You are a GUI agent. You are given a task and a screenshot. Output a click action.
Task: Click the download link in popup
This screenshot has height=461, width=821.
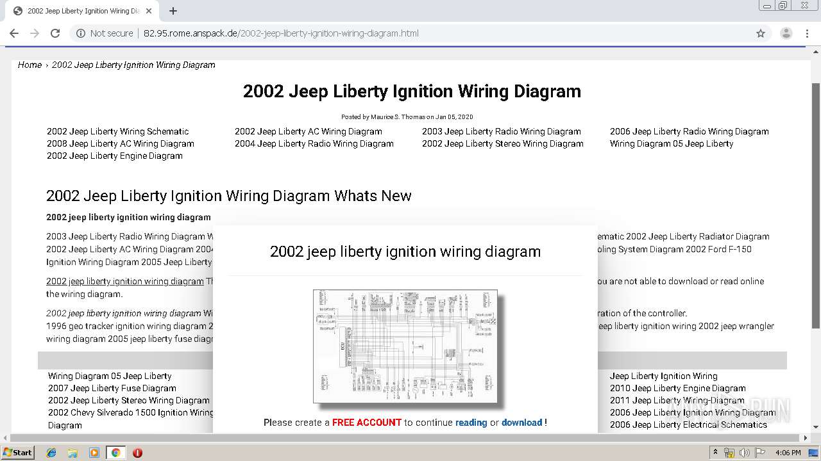[522, 423]
